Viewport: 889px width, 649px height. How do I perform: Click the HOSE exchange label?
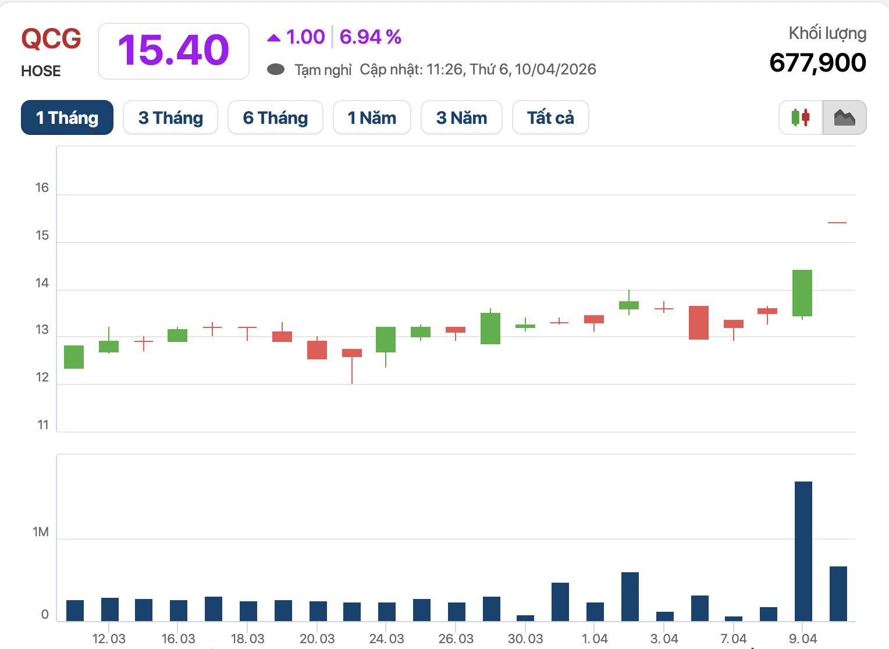point(41,71)
